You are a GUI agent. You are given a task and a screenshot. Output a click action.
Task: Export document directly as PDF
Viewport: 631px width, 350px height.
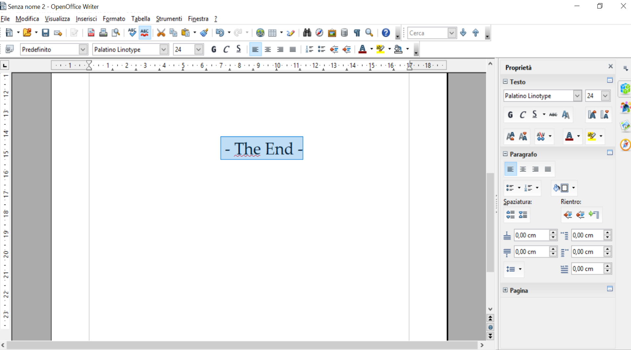point(91,33)
